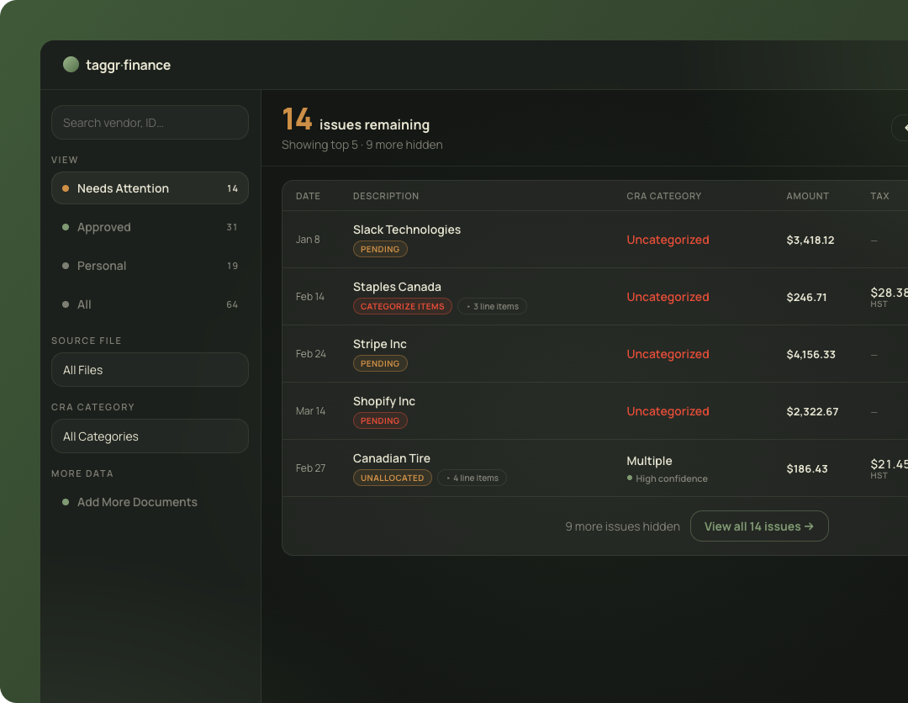The width and height of the screenshot is (908, 703).
Task: Click the Jan 8 date cell
Action: [308, 240]
